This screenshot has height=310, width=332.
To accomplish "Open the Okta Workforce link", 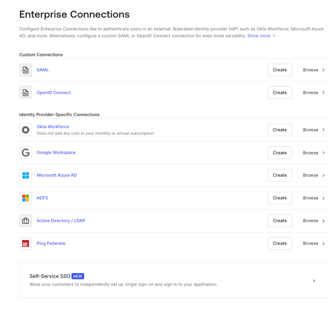I will (53, 127).
